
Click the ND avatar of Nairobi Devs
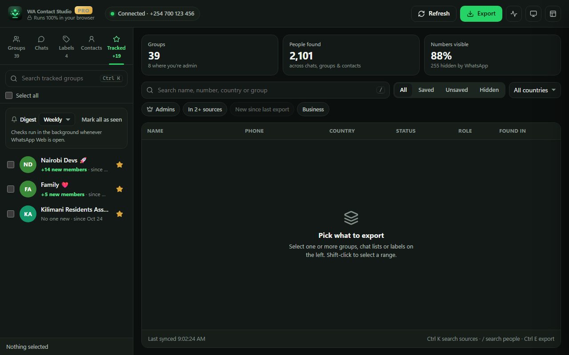pyautogui.click(x=28, y=165)
